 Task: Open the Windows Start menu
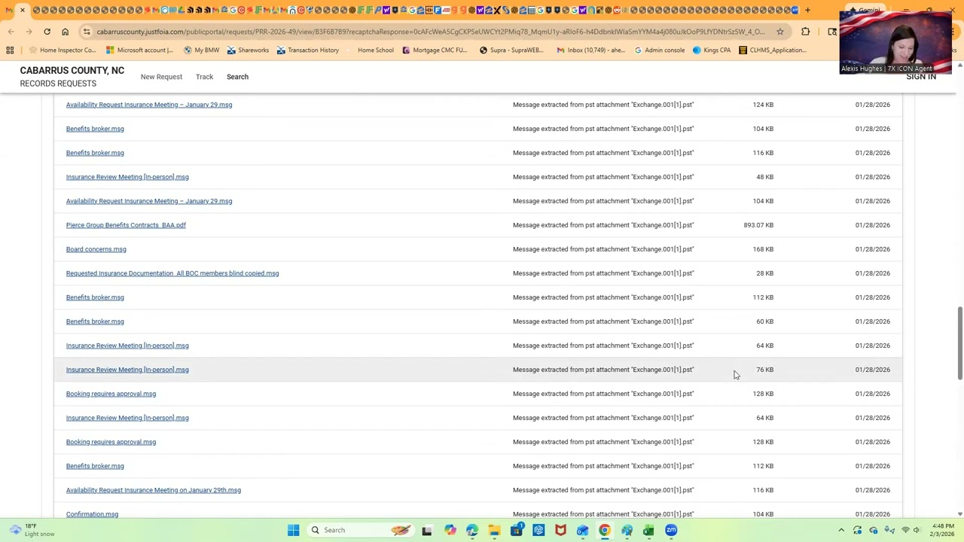293,530
